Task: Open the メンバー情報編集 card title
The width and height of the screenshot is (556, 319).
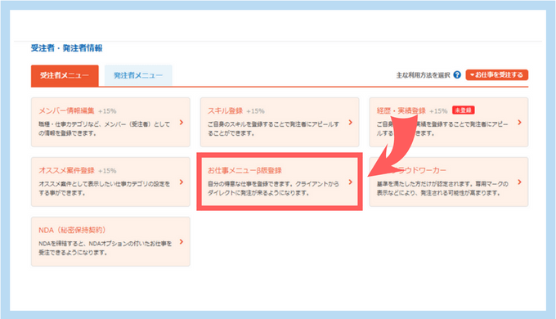Action: [x=66, y=110]
